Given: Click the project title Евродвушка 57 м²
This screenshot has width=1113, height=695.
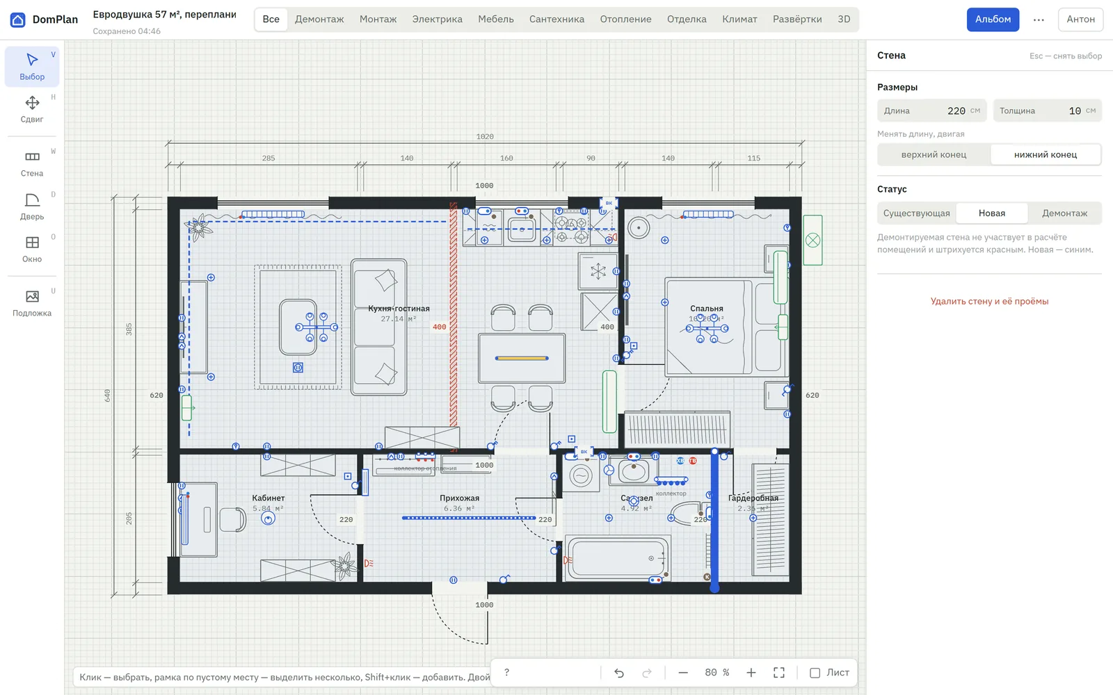Looking at the screenshot, I should (x=164, y=14).
